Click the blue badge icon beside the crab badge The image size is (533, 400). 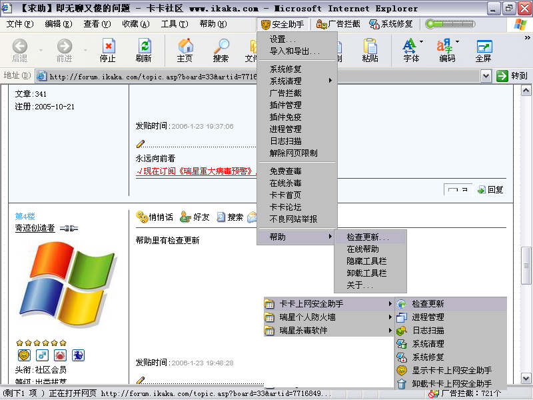coord(78,355)
